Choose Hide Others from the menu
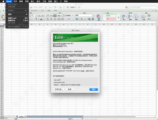Viewport: 158px width, 120px height. click(17, 20)
